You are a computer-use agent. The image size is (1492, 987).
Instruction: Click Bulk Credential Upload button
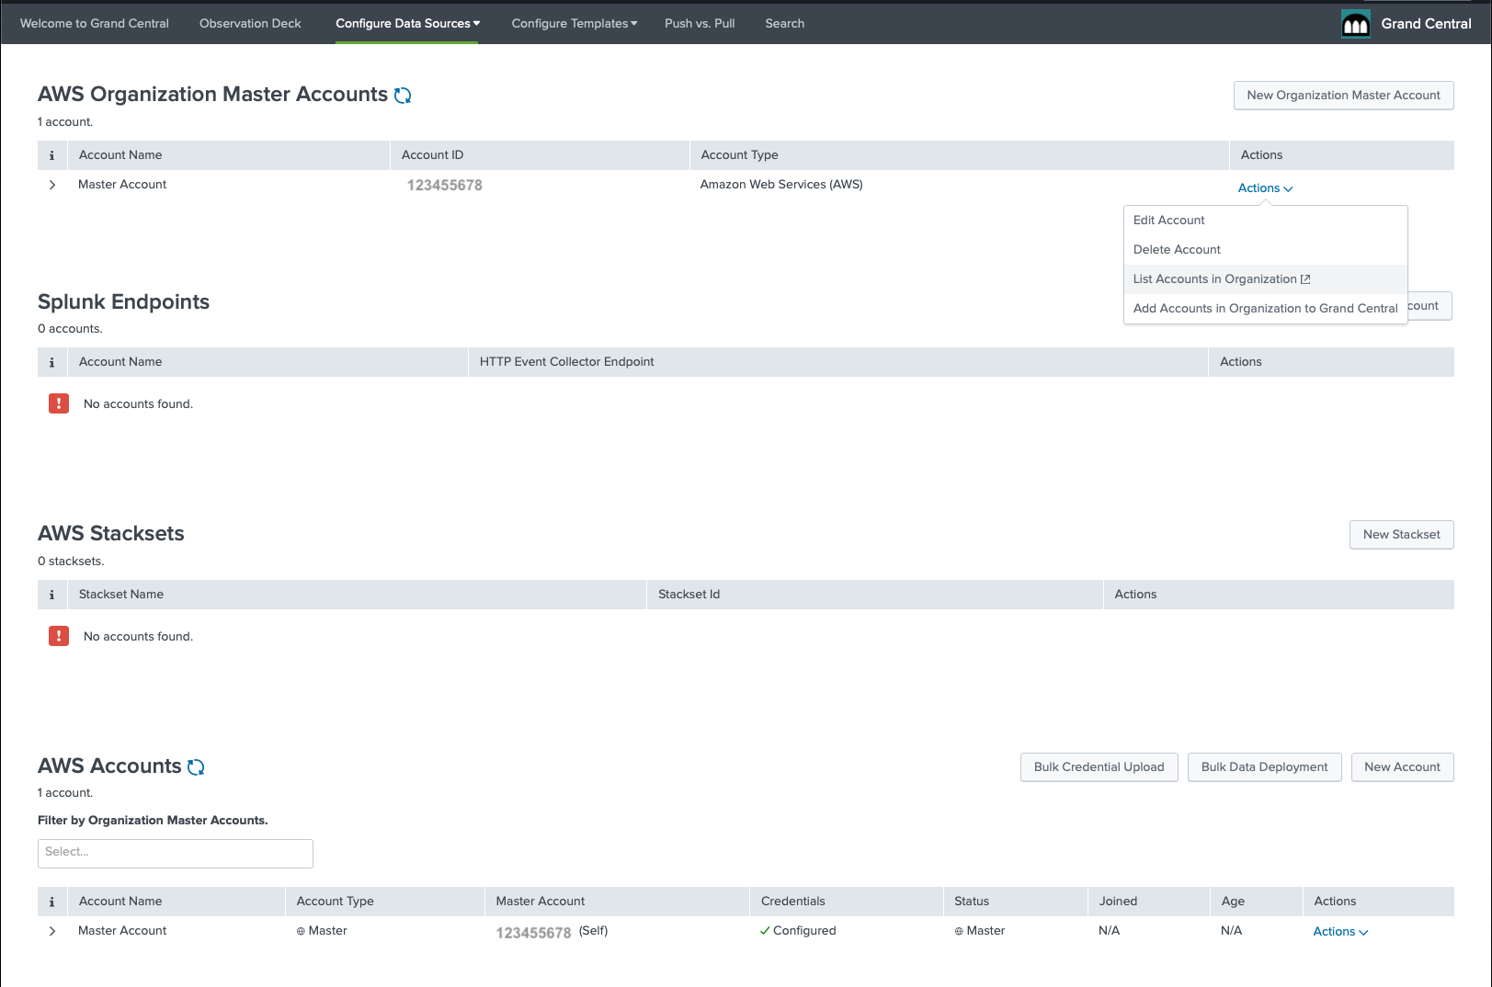point(1099,767)
